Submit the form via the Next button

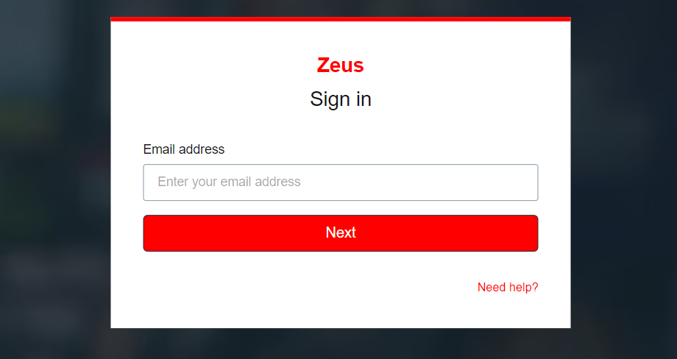[340, 233]
